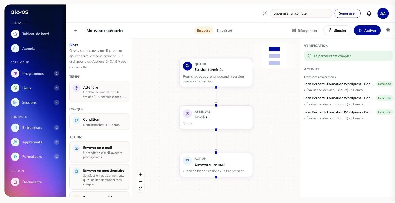
Task: Click the Nouveau scénario title
Action: 105,30
